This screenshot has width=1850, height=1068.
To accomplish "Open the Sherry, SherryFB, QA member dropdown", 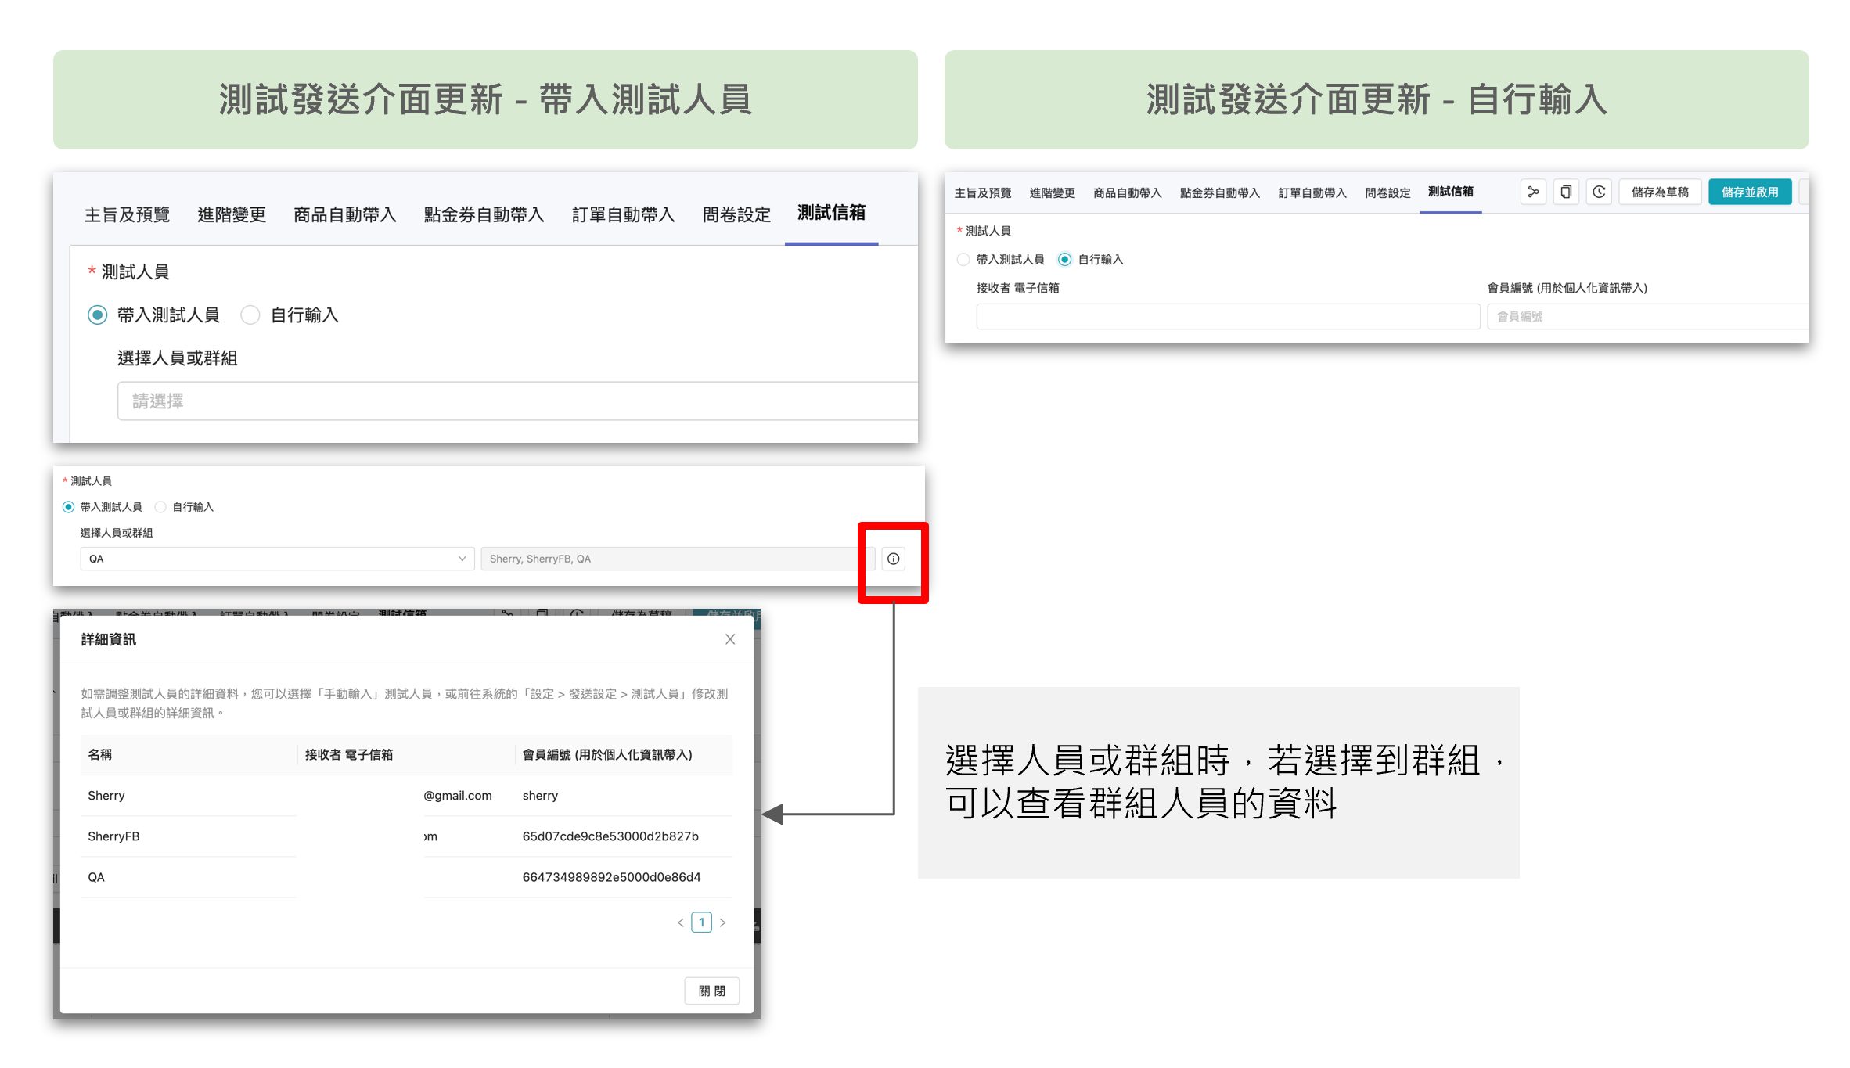I will pyautogui.click(x=675, y=558).
